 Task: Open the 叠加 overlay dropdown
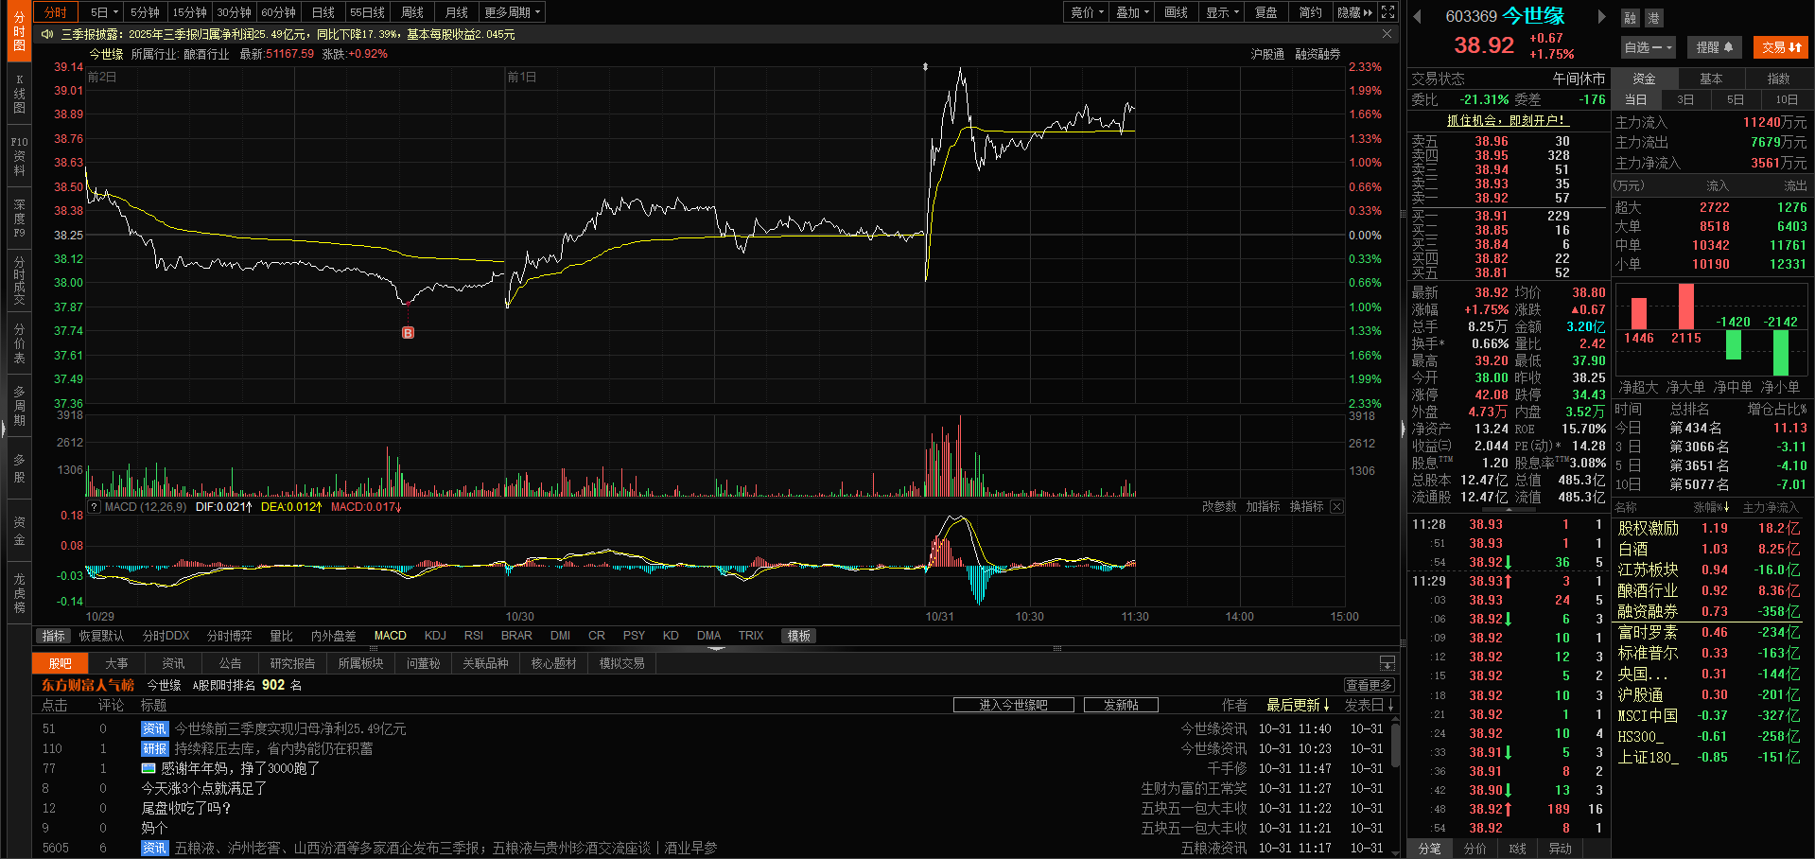pos(1132,12)
